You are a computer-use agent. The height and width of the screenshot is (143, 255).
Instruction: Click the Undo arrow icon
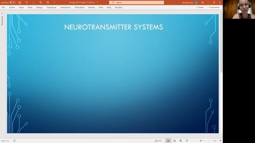click(x=27, y=2)
